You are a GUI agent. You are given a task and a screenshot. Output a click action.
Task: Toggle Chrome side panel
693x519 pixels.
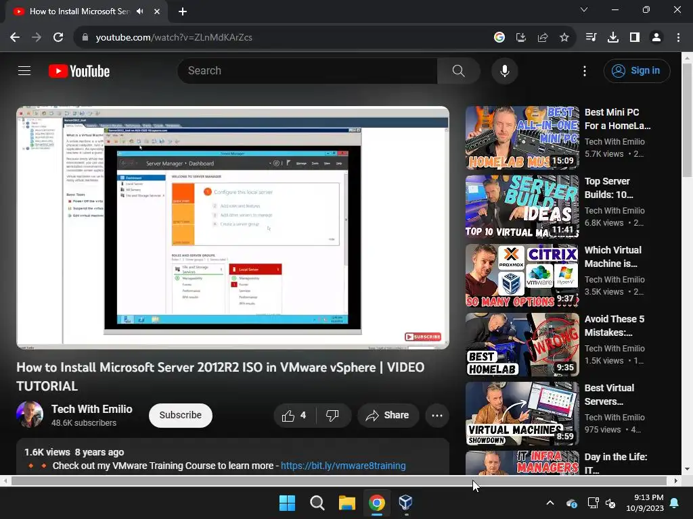635,38
